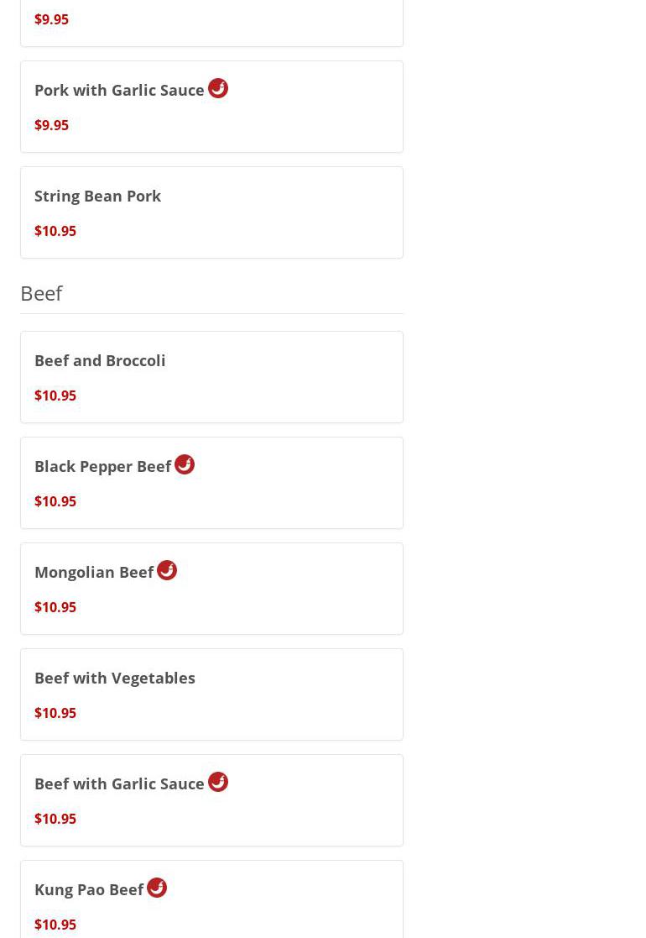Click the $10.95 price under Black Pepper Beef
This screenshot has height=938, width=646.
point(55,501)
